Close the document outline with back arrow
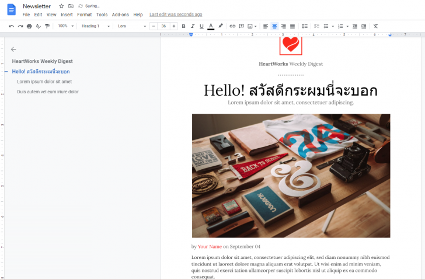The height and width of the screenshot is (280, 425). pos(13,49)
